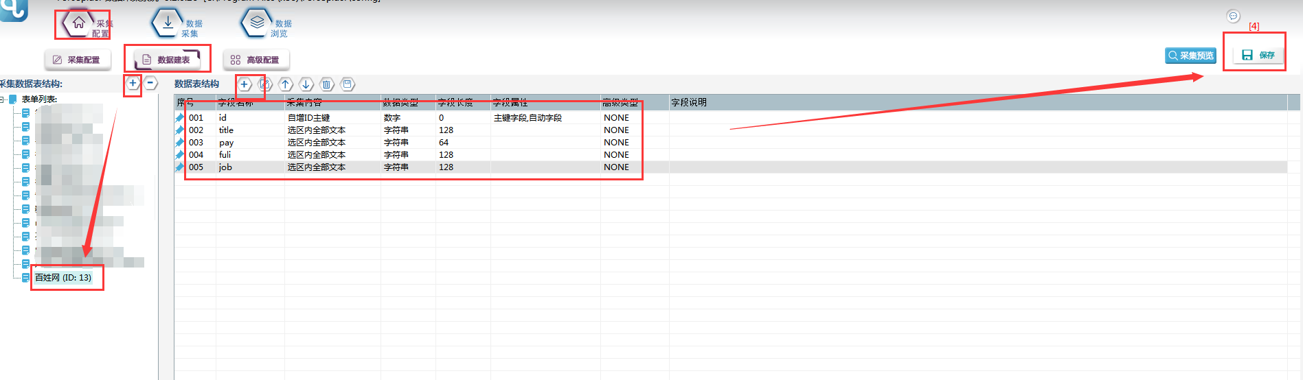Click the 保存 save button

(x=1258, y=55)
